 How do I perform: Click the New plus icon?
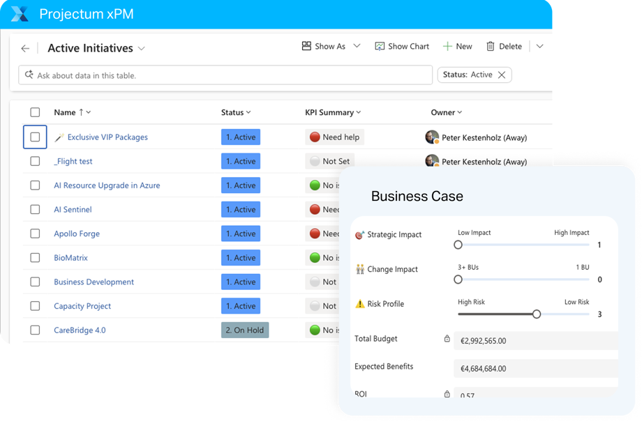[x=447, y=47]
